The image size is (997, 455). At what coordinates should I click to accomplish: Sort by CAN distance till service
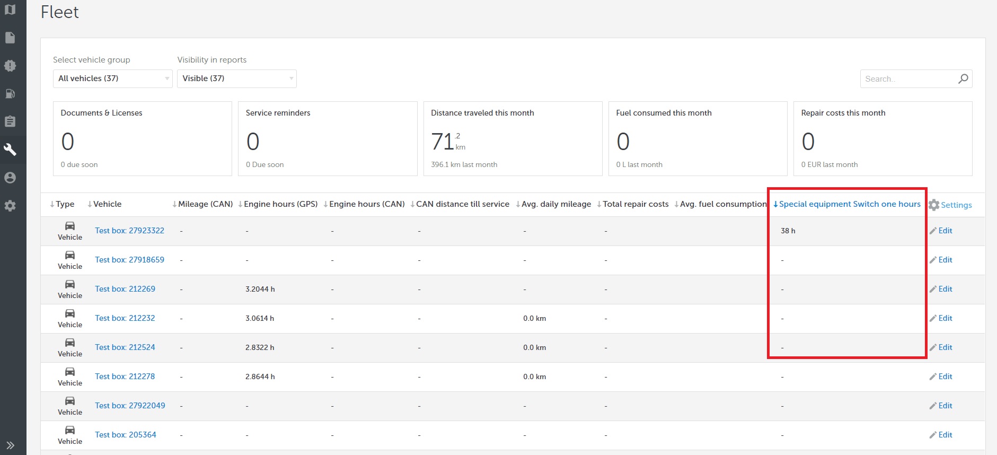(460, 204)
